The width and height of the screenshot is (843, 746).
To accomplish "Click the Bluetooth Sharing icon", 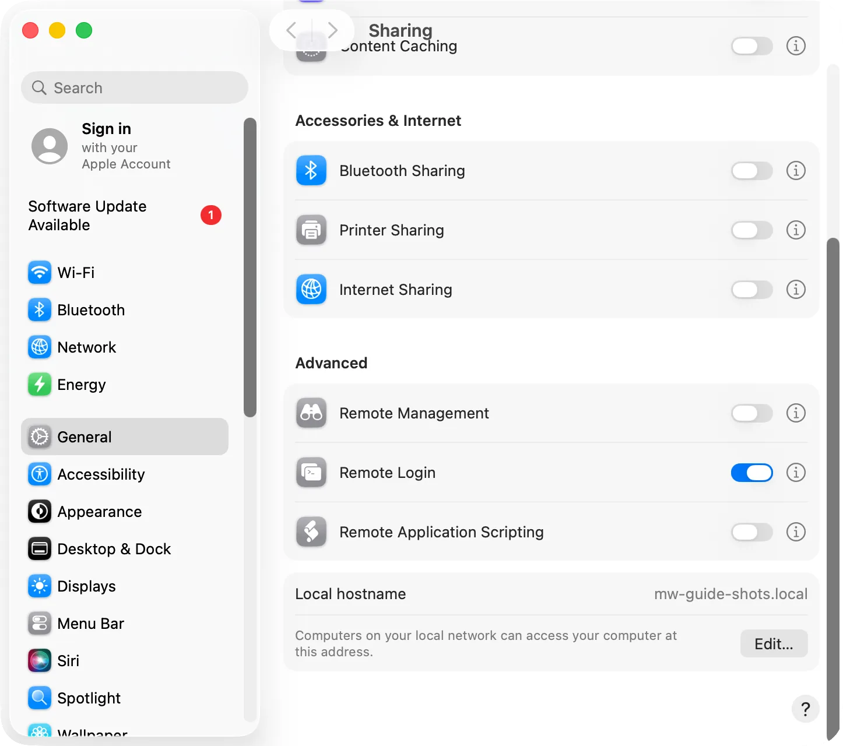I will click(311, 171).
